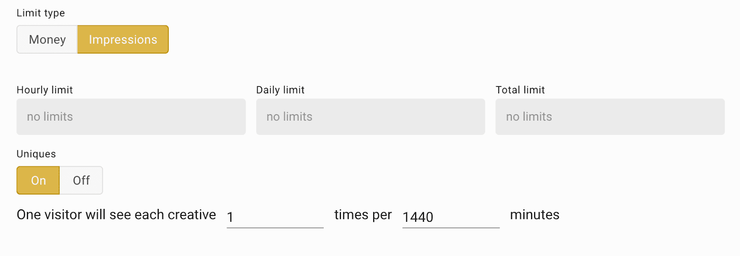Select the Impressions limit type
Screen dimensions: 740x256
pyautogui.click(x=123, y=40)
